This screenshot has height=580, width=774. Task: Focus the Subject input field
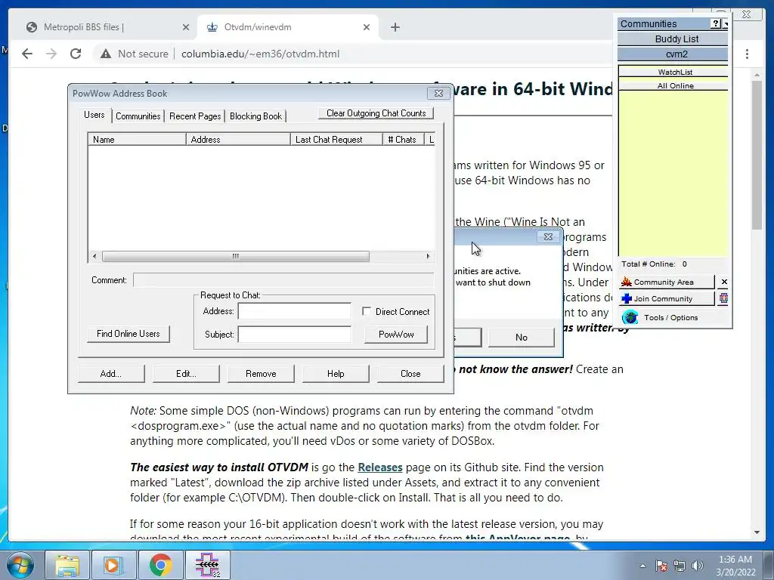click(x=294, y=335)
